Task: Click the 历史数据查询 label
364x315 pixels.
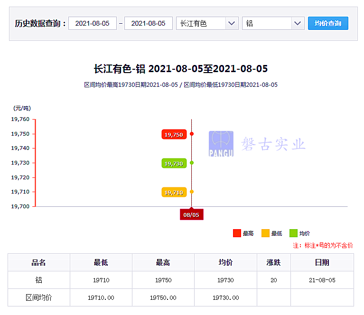Action: (40, 23)
